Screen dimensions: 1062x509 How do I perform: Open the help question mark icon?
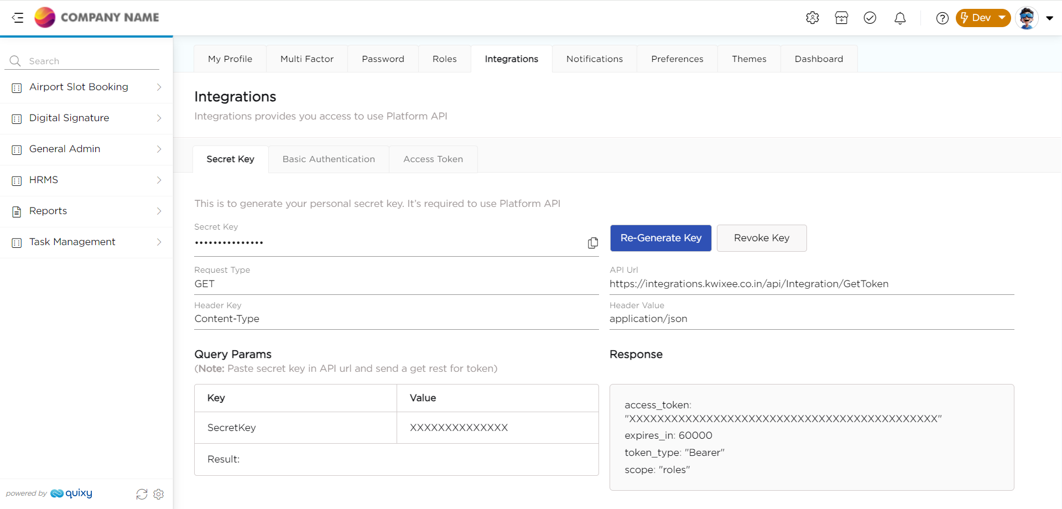pyautogui.click(x=942, y=18)
